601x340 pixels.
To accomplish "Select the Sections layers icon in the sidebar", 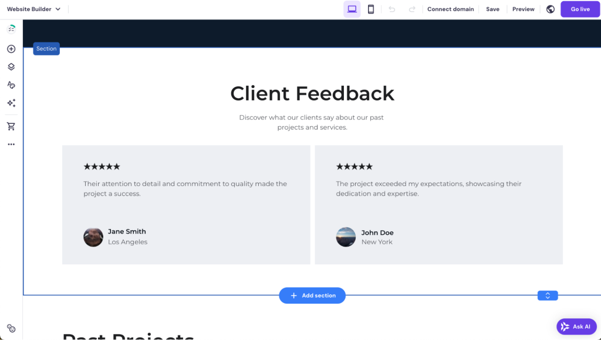I will click(11, 66).
